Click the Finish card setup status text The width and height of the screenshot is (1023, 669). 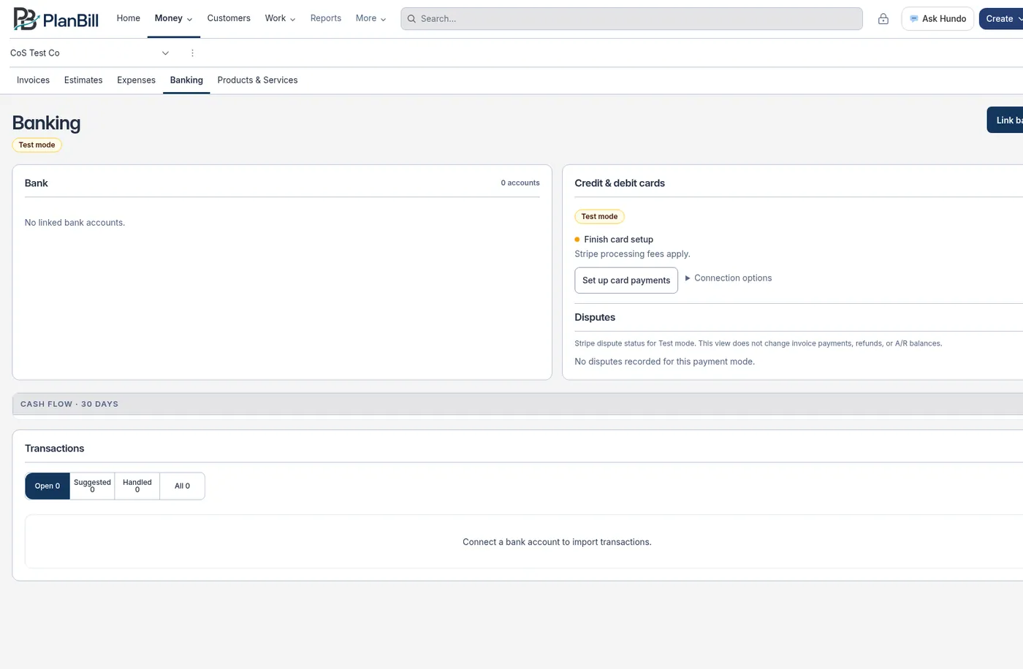pos(619,240)
